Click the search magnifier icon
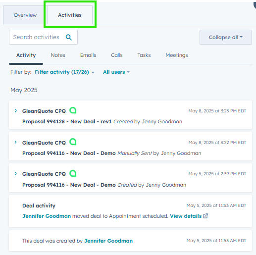 click(69, 37)
